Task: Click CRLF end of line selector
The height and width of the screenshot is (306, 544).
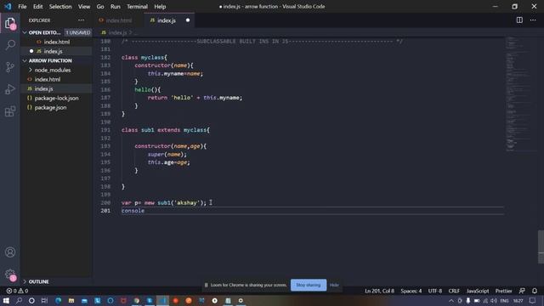Action: click(x=454, y=291)
